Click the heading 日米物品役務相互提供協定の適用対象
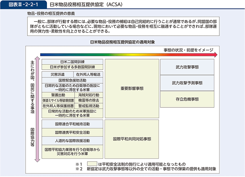The image size is (245, 177). [123, 42]
